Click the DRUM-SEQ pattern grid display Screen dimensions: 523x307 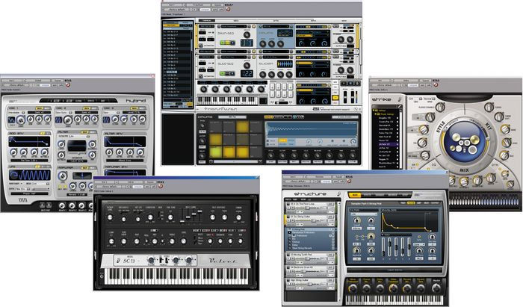point(247,43)
